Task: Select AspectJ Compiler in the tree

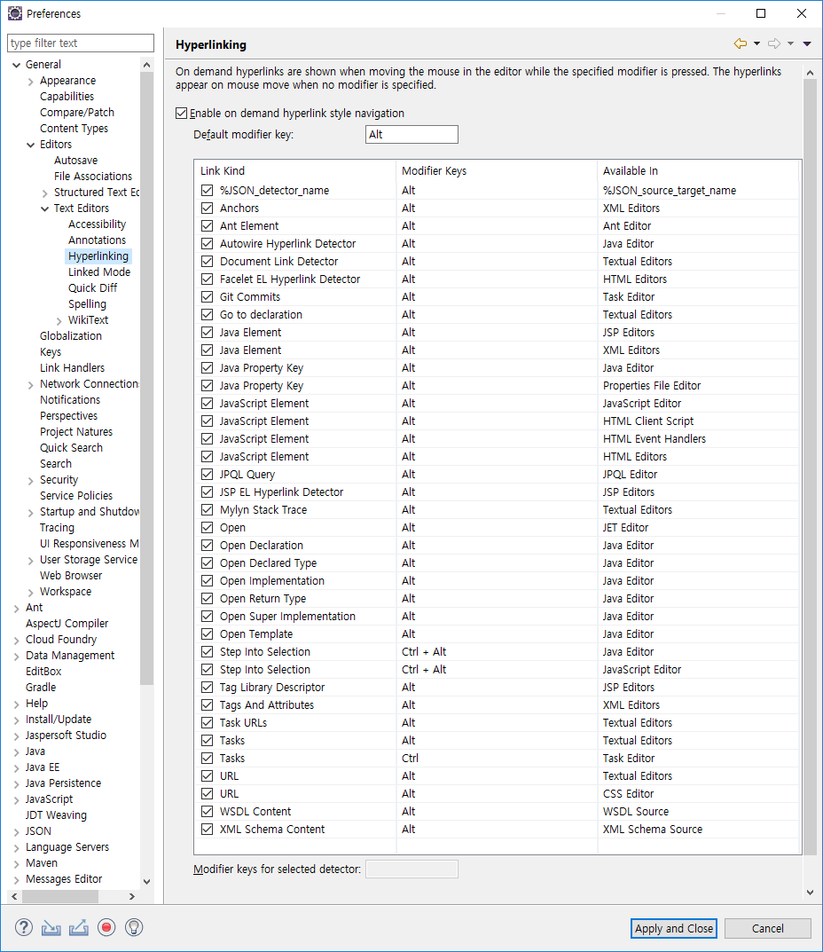Action: tap(67, 624)
